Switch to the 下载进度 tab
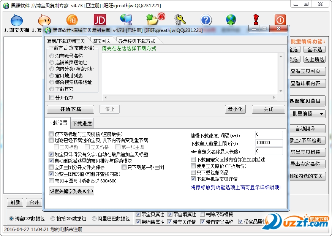The width and height of the screenshot is (332, 236). (x=82, y=123)
